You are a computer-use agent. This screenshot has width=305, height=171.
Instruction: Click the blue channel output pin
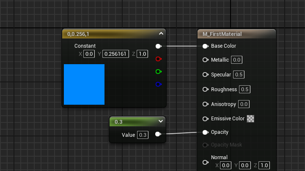tap(159, 84)
